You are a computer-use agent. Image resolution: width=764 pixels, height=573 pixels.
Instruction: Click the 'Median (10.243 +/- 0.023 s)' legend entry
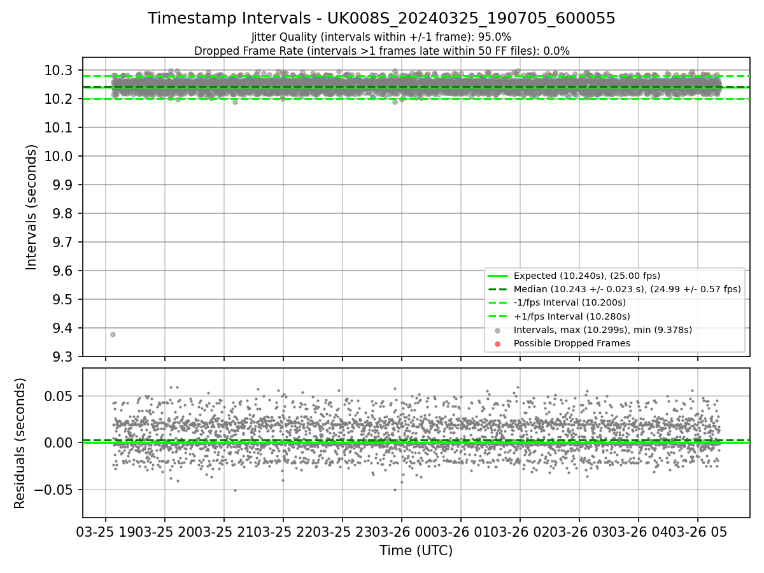coord(627,289)
